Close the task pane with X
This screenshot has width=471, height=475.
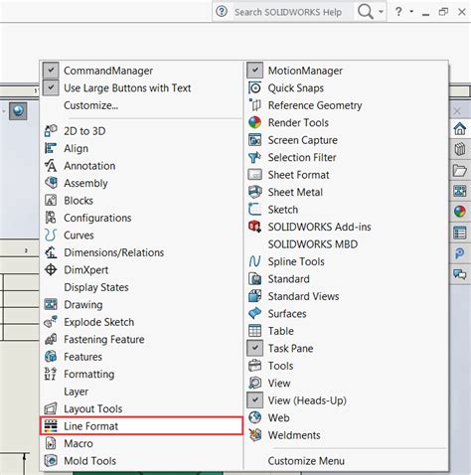457,111
